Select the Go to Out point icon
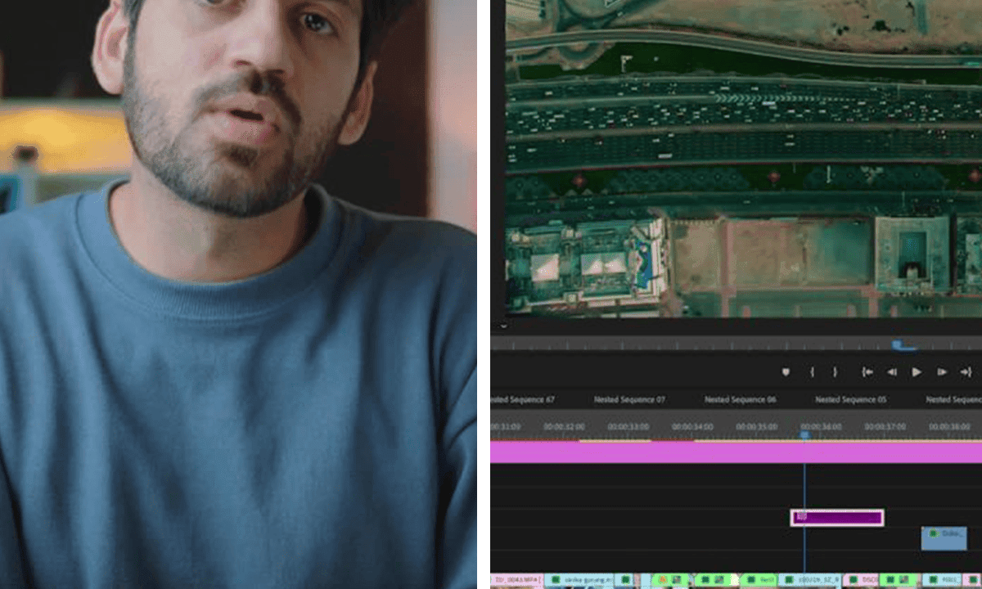Viewport: 982px width, 589px height. [x=966, y=372]
